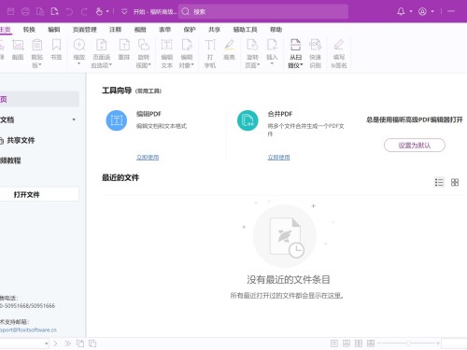Click the blue 编辑PDF circle icon
The height and width of the screenshot is (350, 467).
coord(117,120)
